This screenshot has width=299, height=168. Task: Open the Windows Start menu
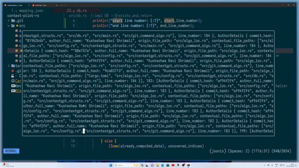[111, 165]
